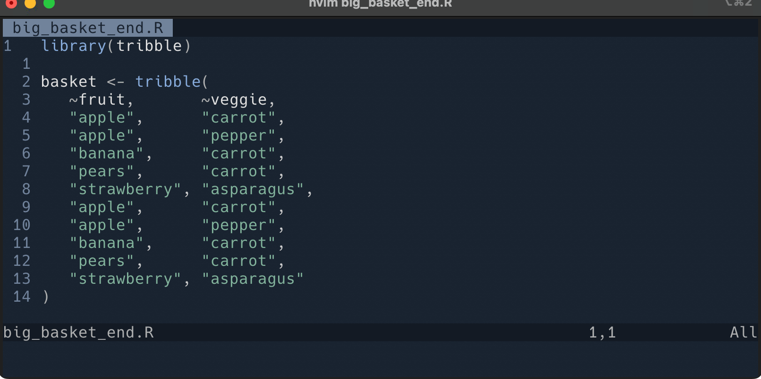Click relative line number 10 in gutter

pyautogui.click(x=22, y=225)
